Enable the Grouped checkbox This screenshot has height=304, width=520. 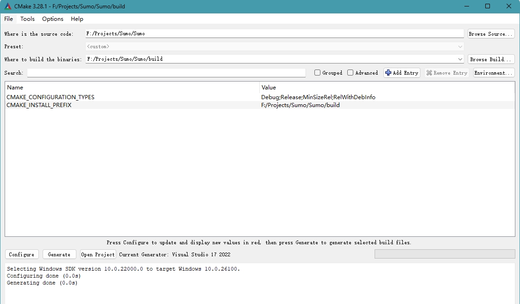pyautogui.click(x=317, y=73)
